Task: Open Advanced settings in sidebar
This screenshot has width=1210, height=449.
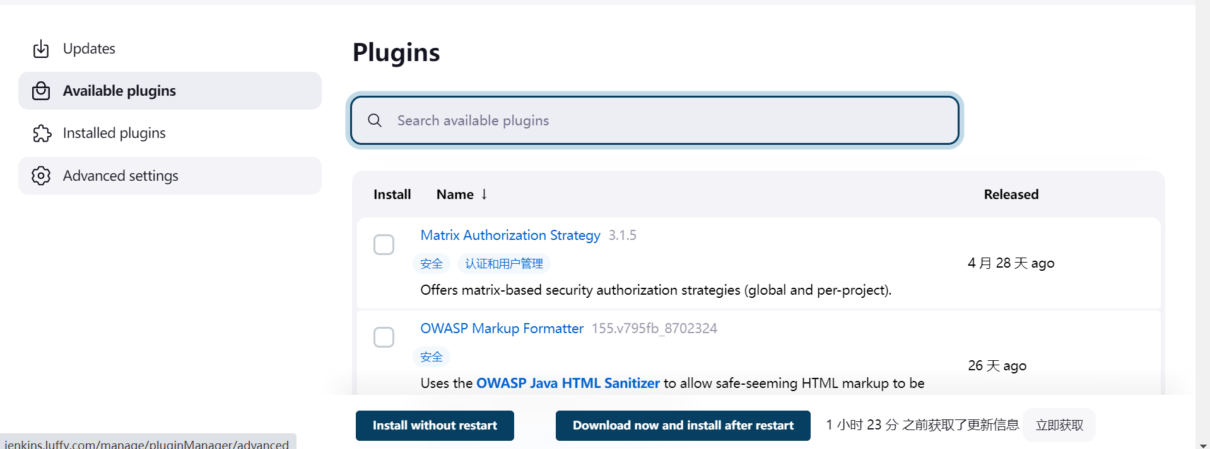Action: coord(120,176)
